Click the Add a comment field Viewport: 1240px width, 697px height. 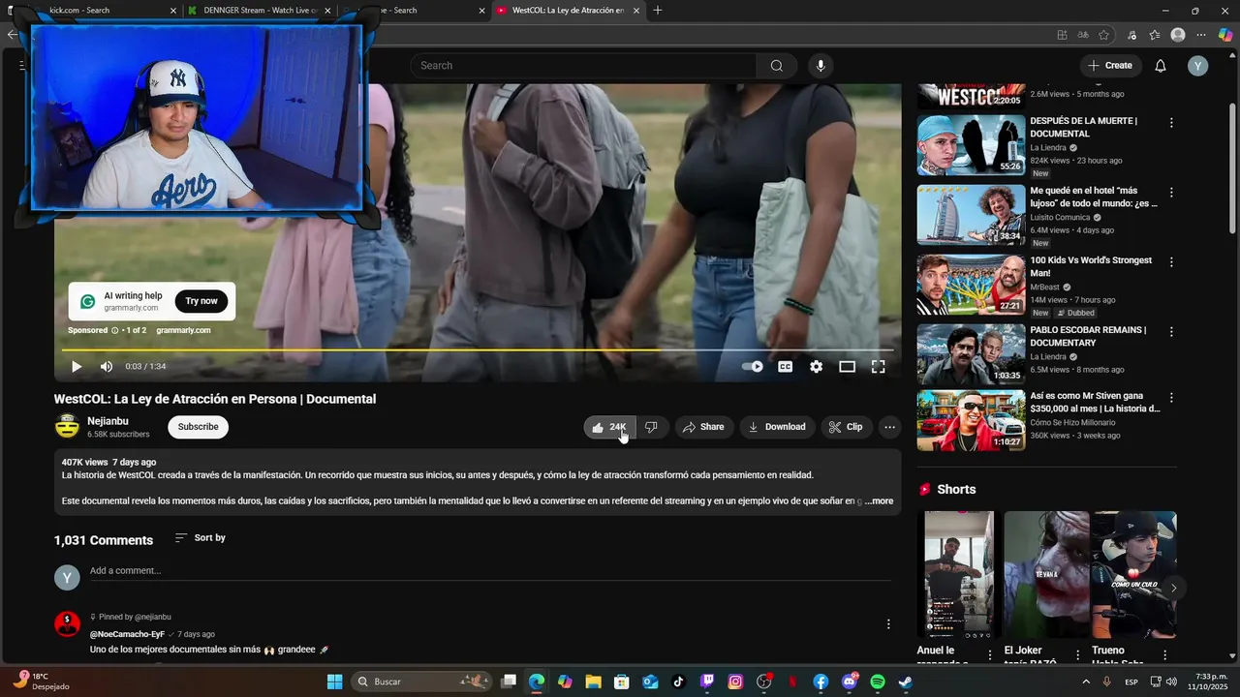point(490,571)
